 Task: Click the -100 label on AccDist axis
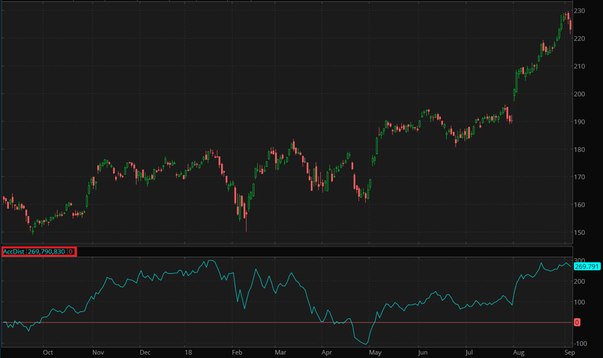point(579,344)
